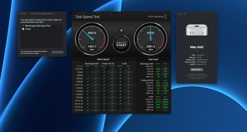The height and width of the screenshot is (132, 247).
Task: Click the 206 read value
Action: [x=165, y=77]
